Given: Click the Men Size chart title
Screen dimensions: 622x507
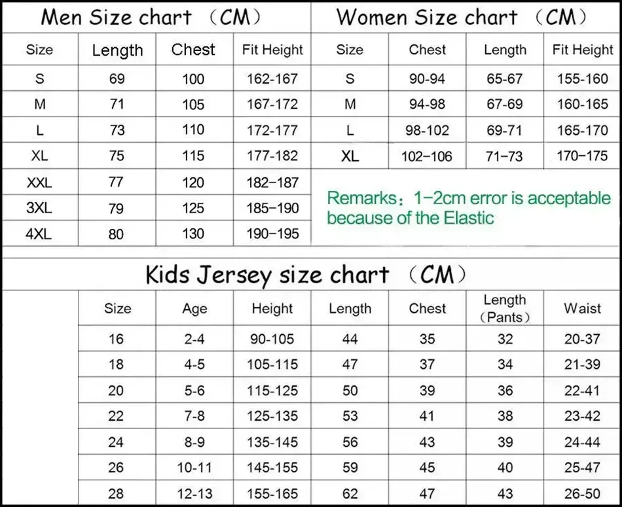Looking at the screenshot, I should tap(151, 18).
